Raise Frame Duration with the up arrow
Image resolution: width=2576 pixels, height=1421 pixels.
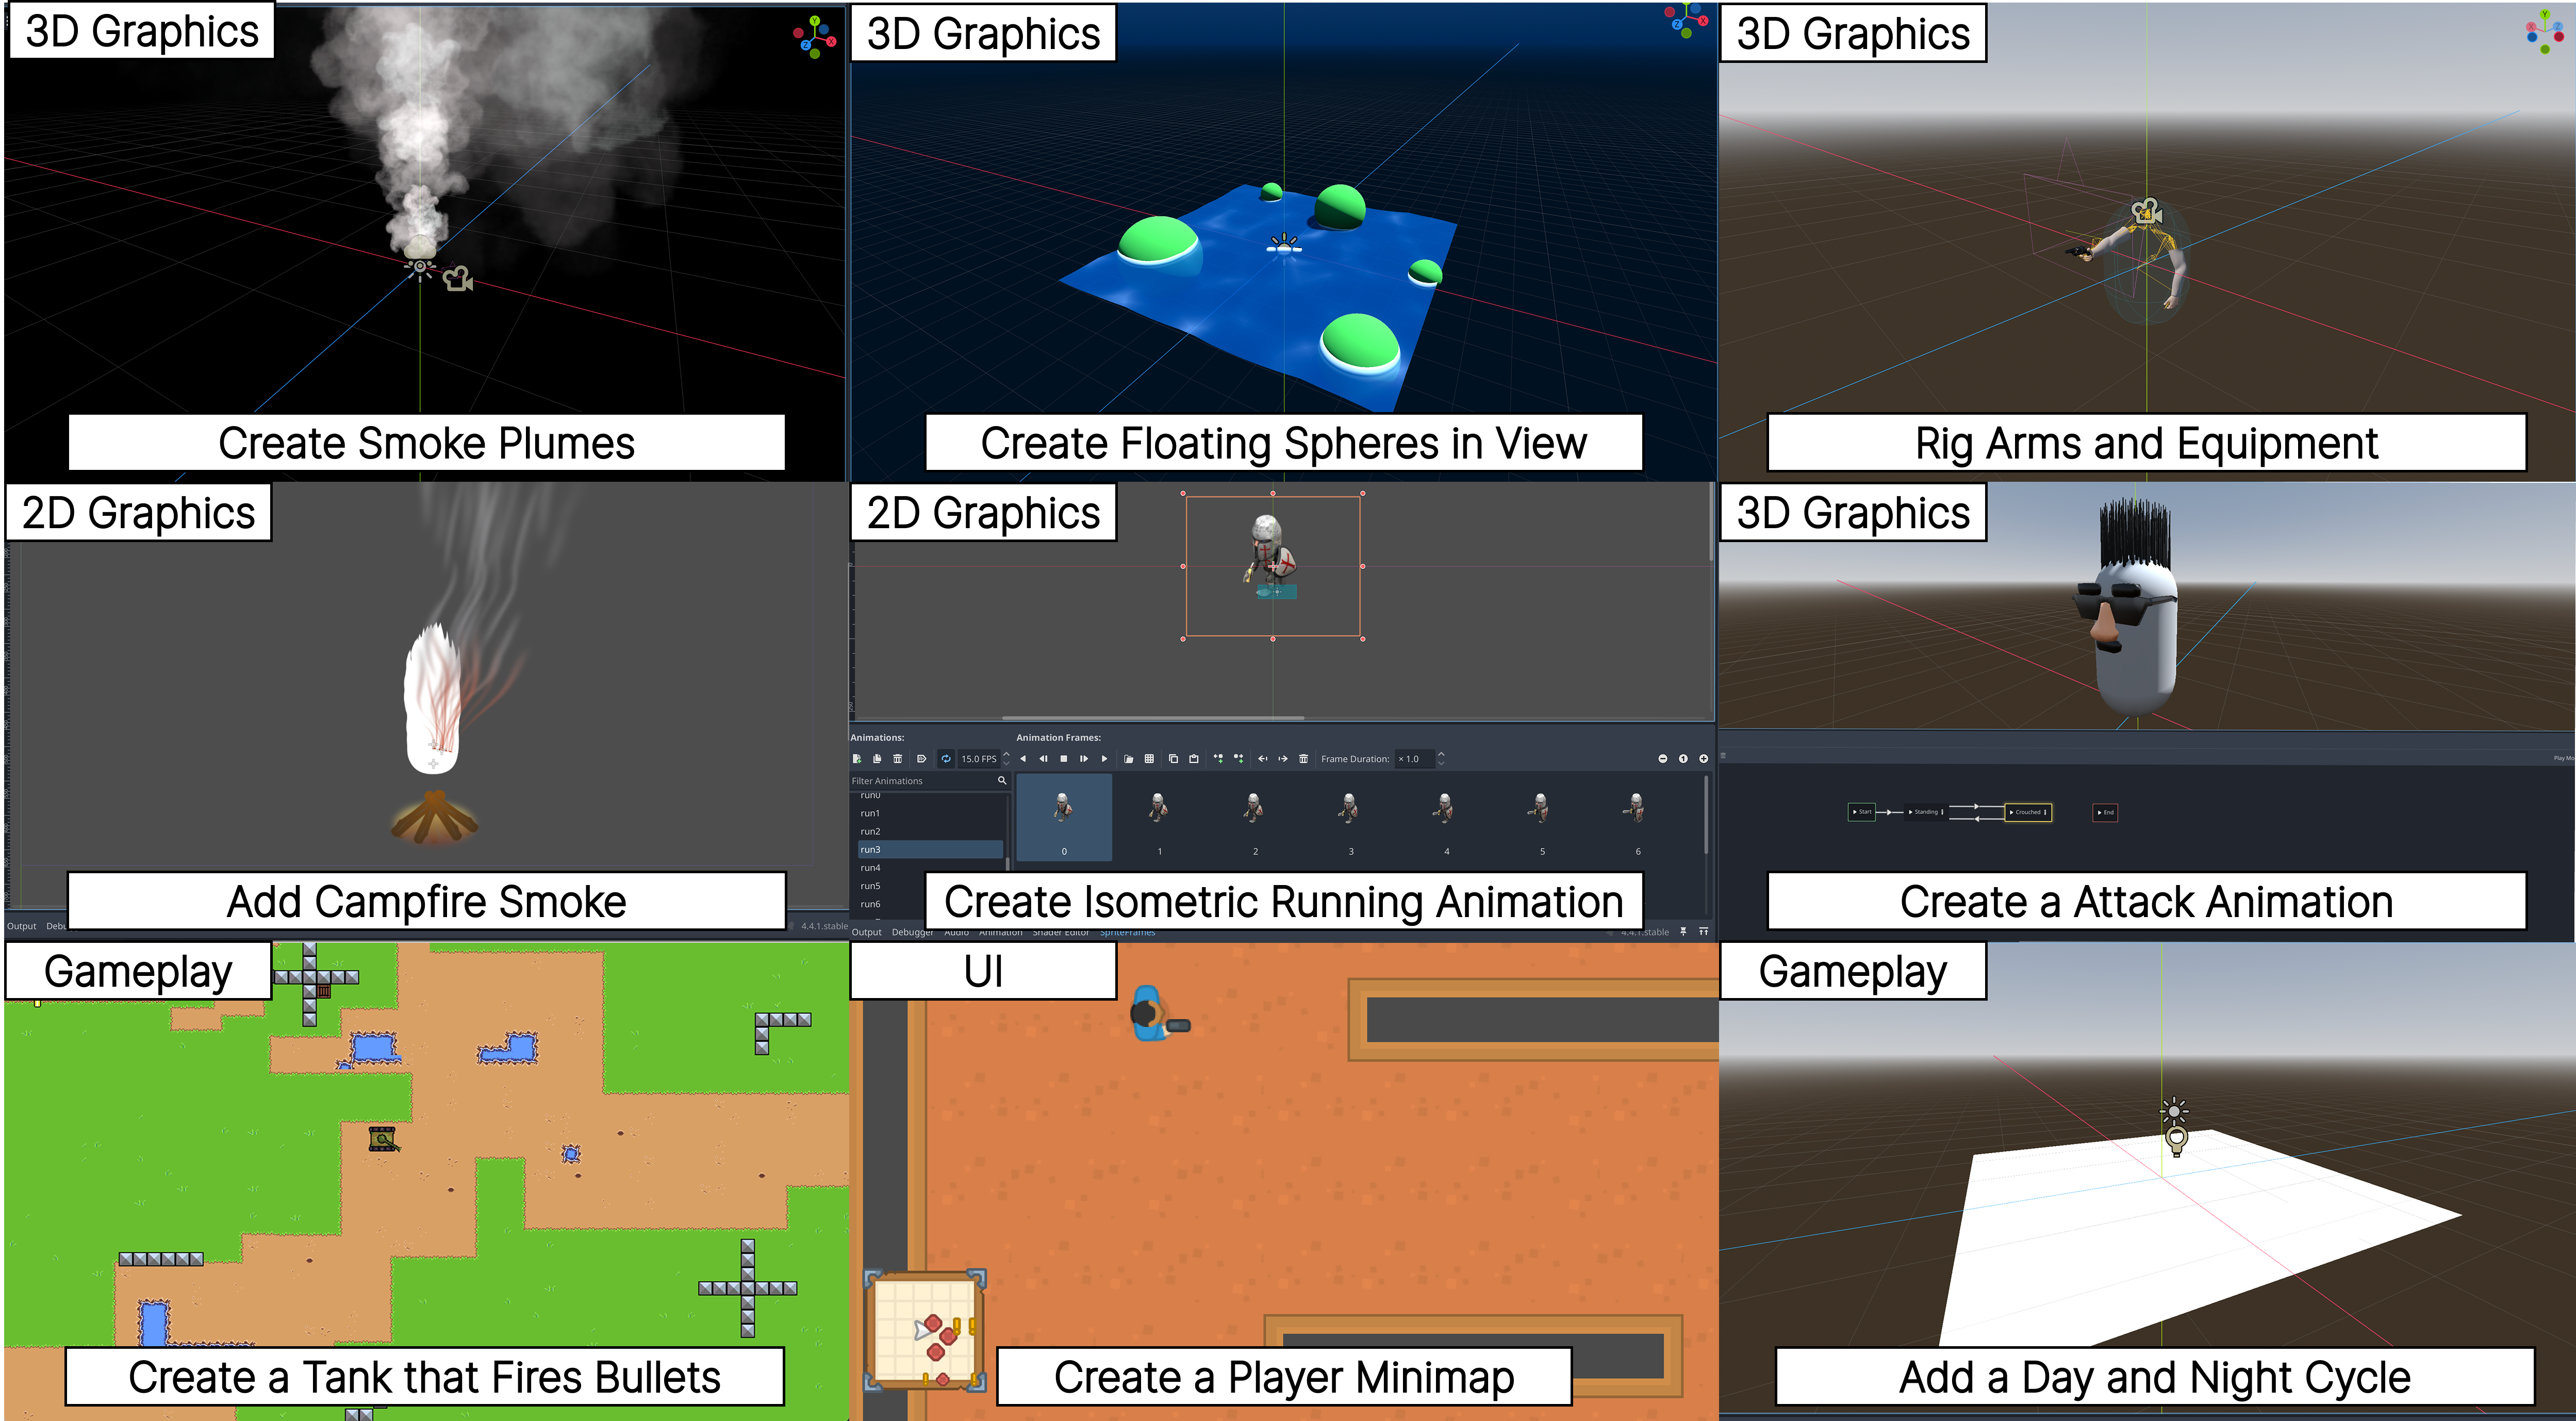(1441, 754)
